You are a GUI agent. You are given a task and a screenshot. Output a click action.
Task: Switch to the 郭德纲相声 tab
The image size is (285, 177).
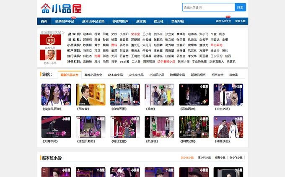click(198, 75)
